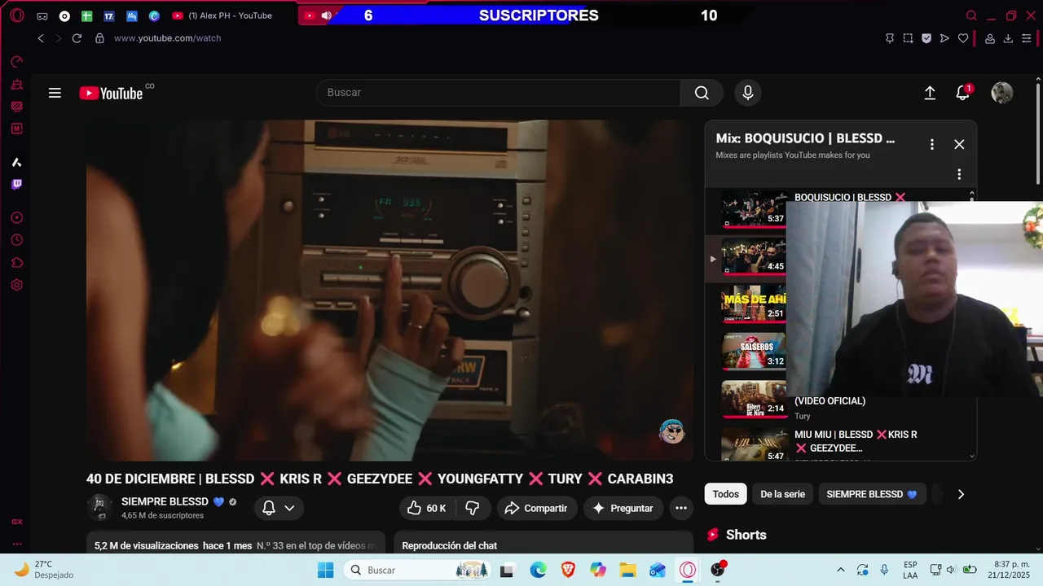Go back to the previous page
This screenshot has width=1043, height=586.
coord(41,38)
